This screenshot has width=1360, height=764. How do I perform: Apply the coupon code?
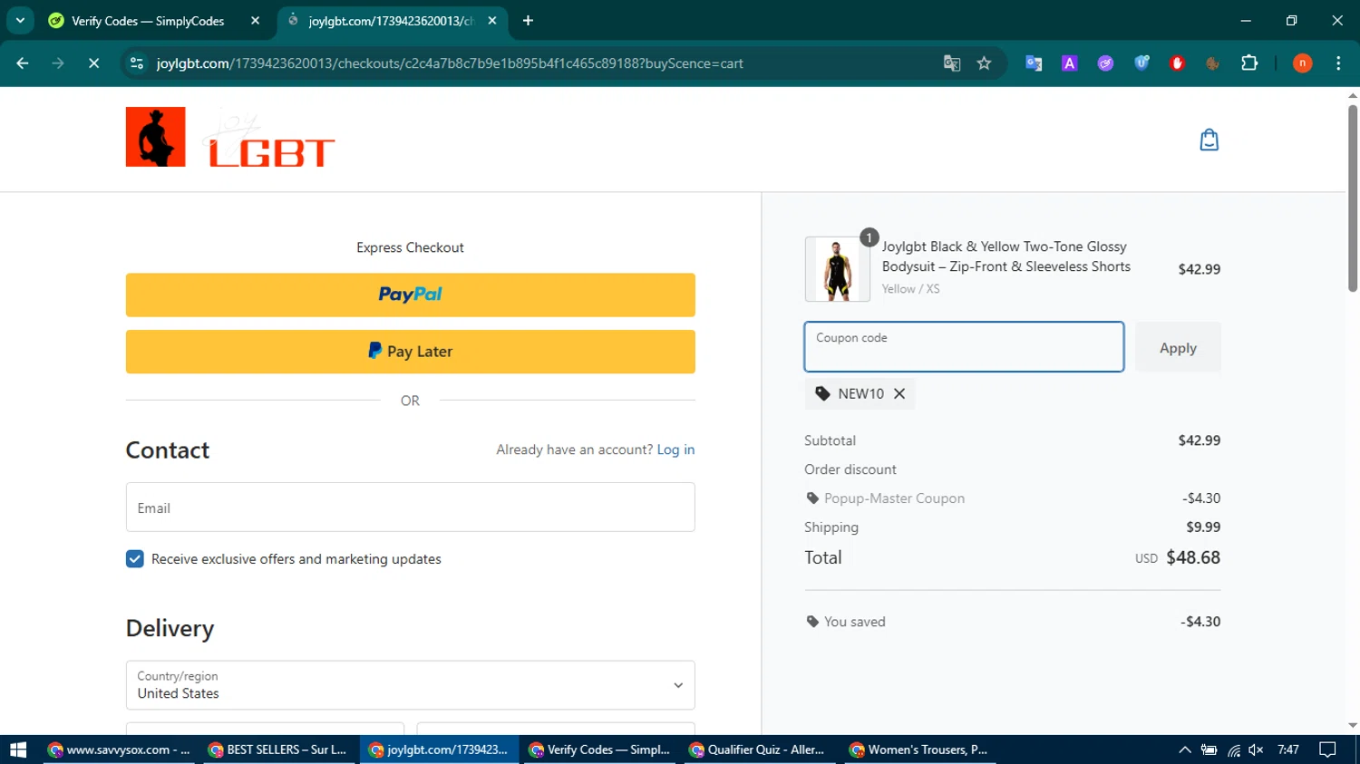click(1178, 348)
